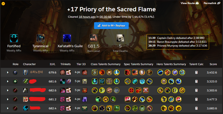Click the healer role icon in second row

click(15, 81)
